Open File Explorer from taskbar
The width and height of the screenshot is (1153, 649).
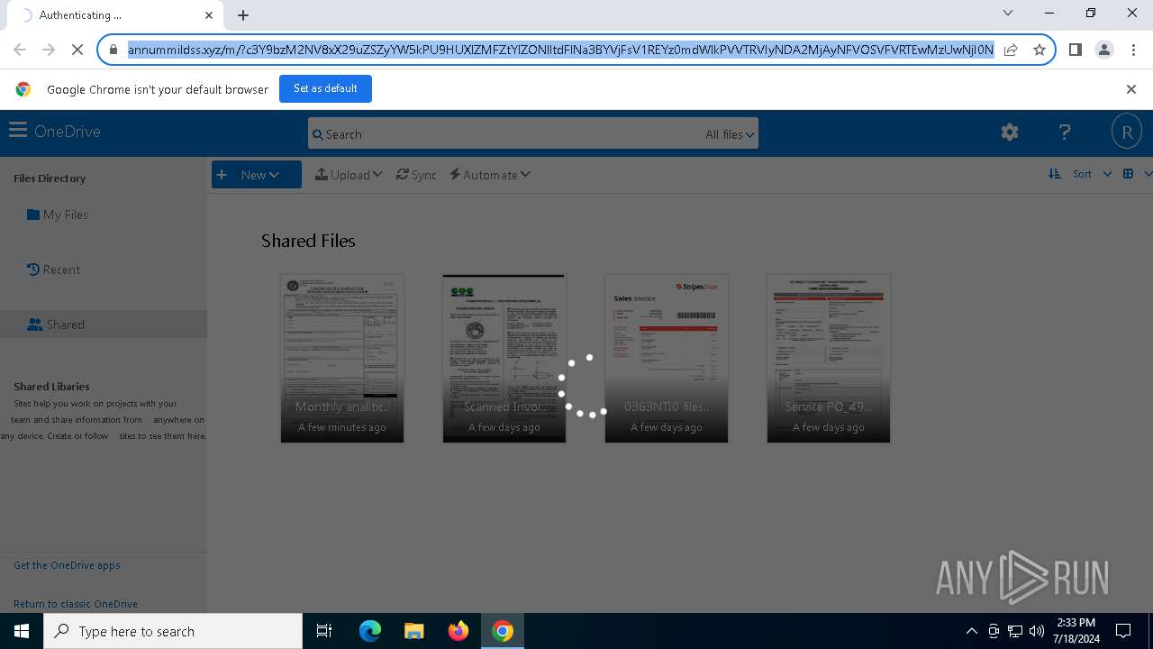pyautogui.click(x=413, y=631)
